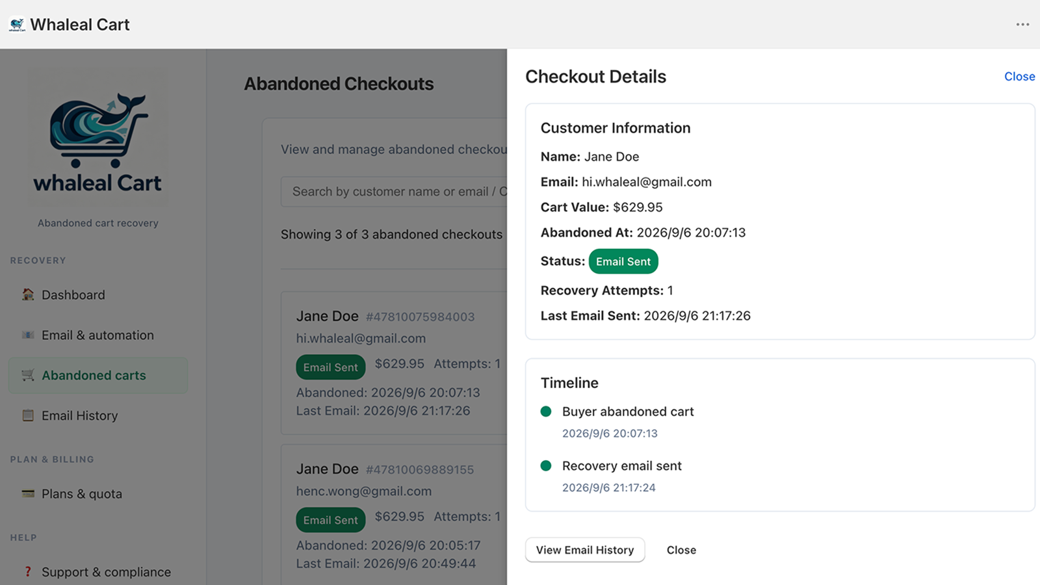1040x585 pixels.
Task: Select the henc.wong@gmail.com checkout card
Action: click(394, 514)
